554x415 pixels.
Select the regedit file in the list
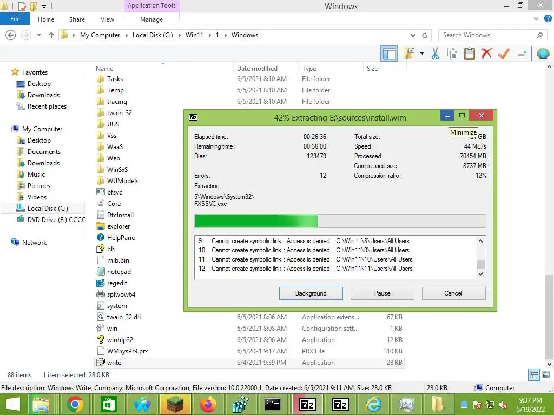point(117,283)
